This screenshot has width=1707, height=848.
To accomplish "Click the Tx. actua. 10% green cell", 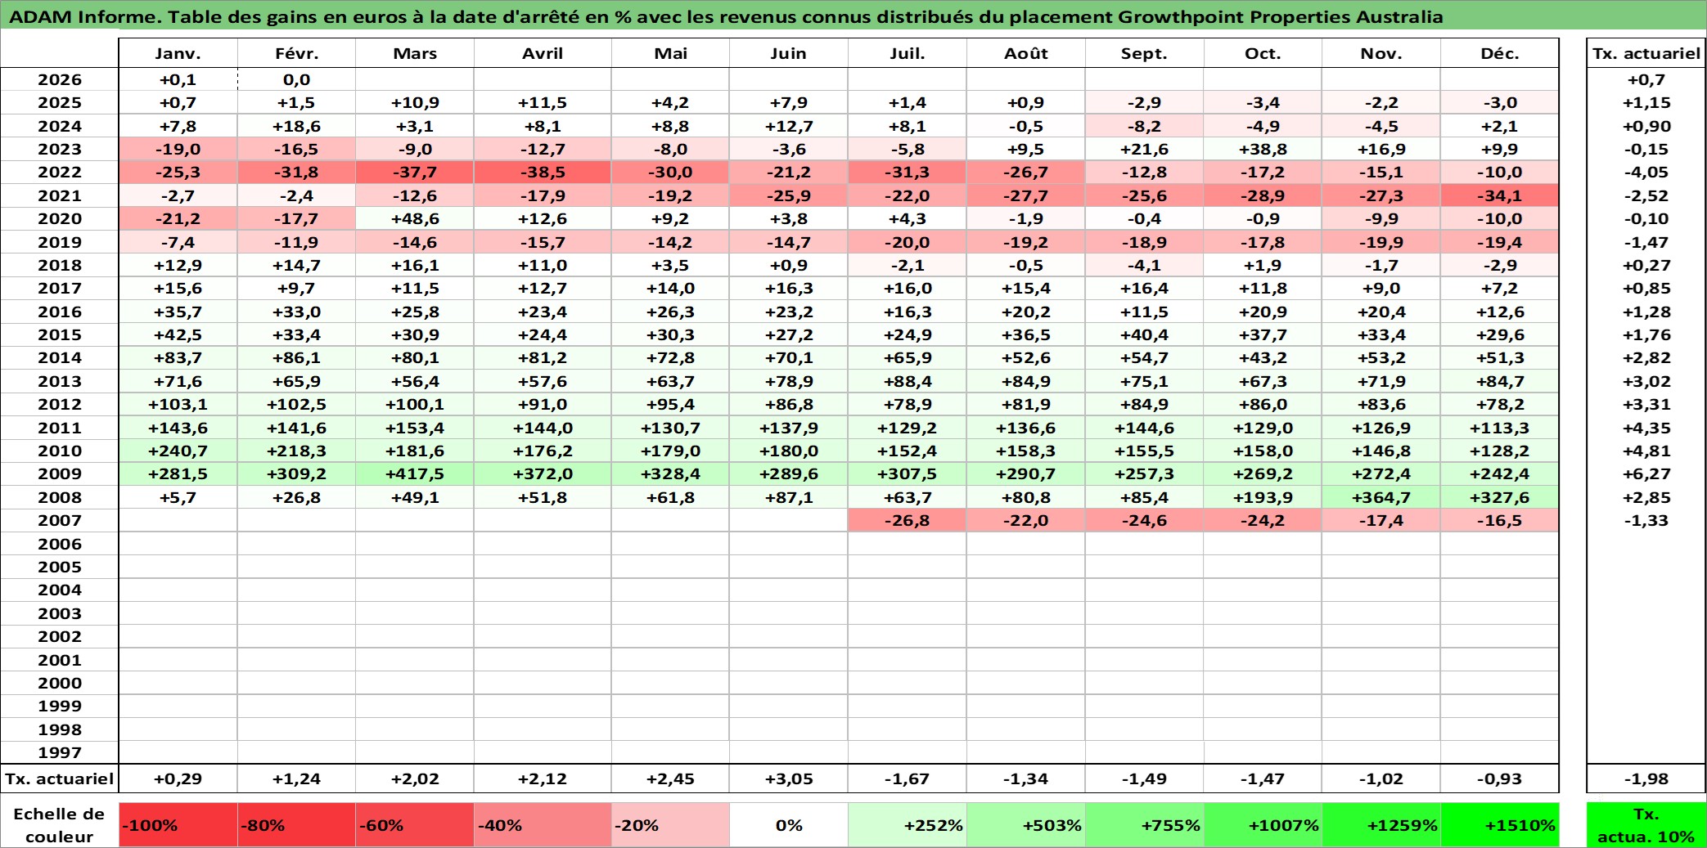I will 1646,825.
